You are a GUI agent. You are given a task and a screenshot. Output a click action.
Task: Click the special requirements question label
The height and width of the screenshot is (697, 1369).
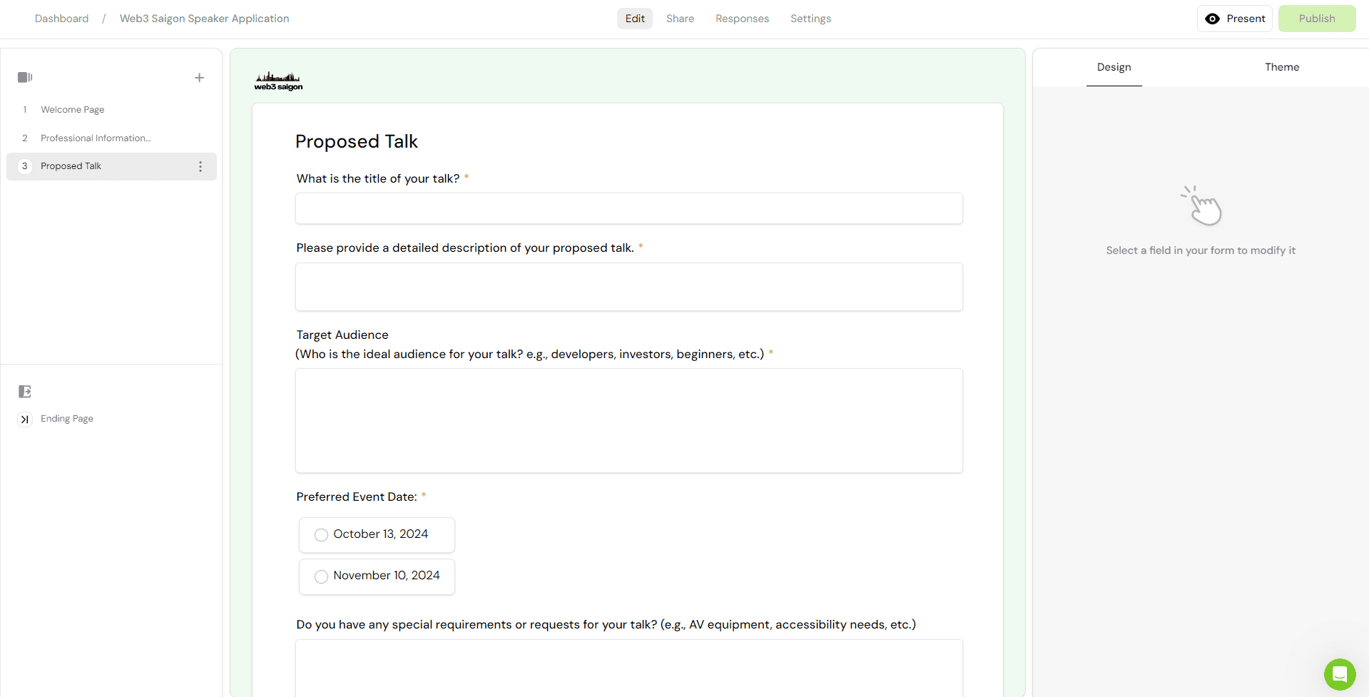(606, 625)
